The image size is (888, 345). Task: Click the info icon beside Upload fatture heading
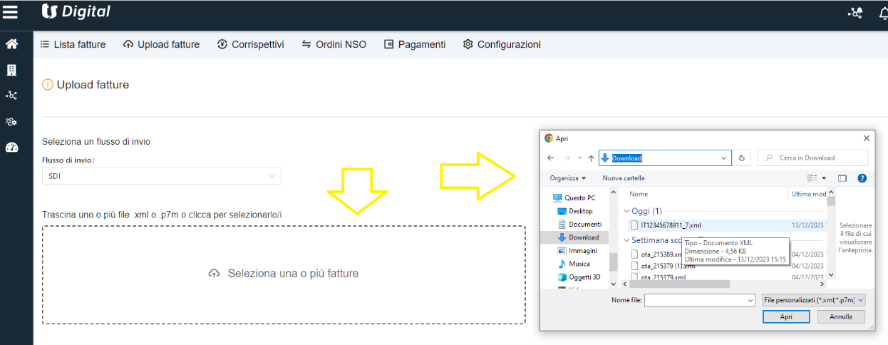pyautogui.click(x=48, y=85)
